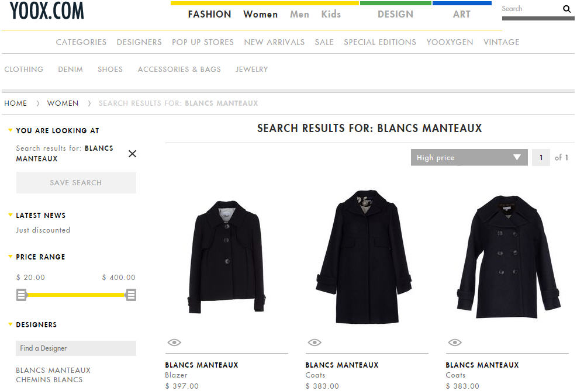Click the search magnifier icon
Image resolution: width=577 pixels, height=391 pixels.
coord(566,9)
